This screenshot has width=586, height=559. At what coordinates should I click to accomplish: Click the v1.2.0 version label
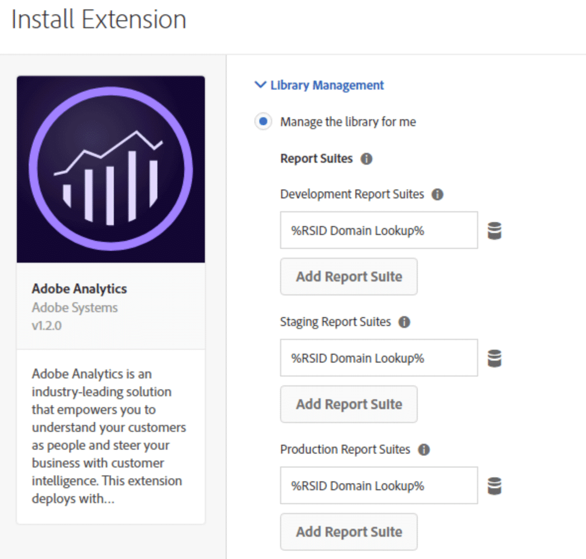[x=47, y=326]
